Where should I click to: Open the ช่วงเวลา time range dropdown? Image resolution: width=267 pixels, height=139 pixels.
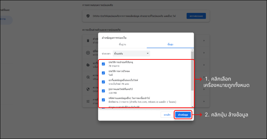pyautogui.click(x=131, y=54)
